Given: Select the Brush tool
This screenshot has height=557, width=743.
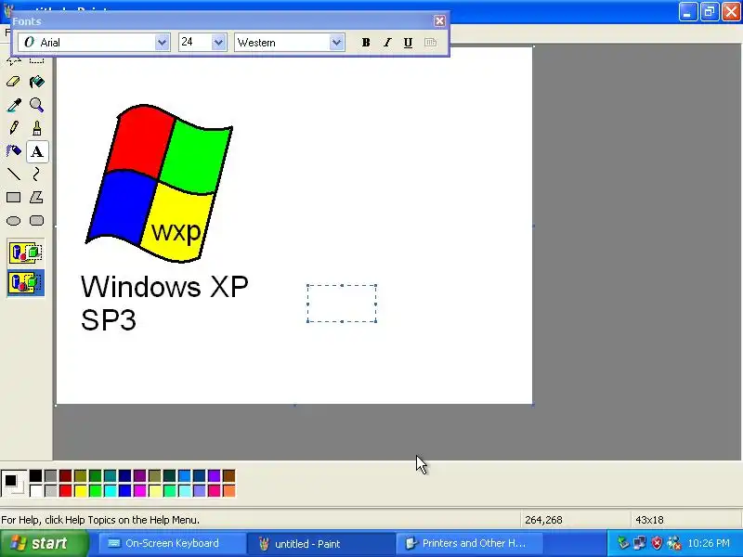Looking at the screenshot, I should tap(37, 128).
